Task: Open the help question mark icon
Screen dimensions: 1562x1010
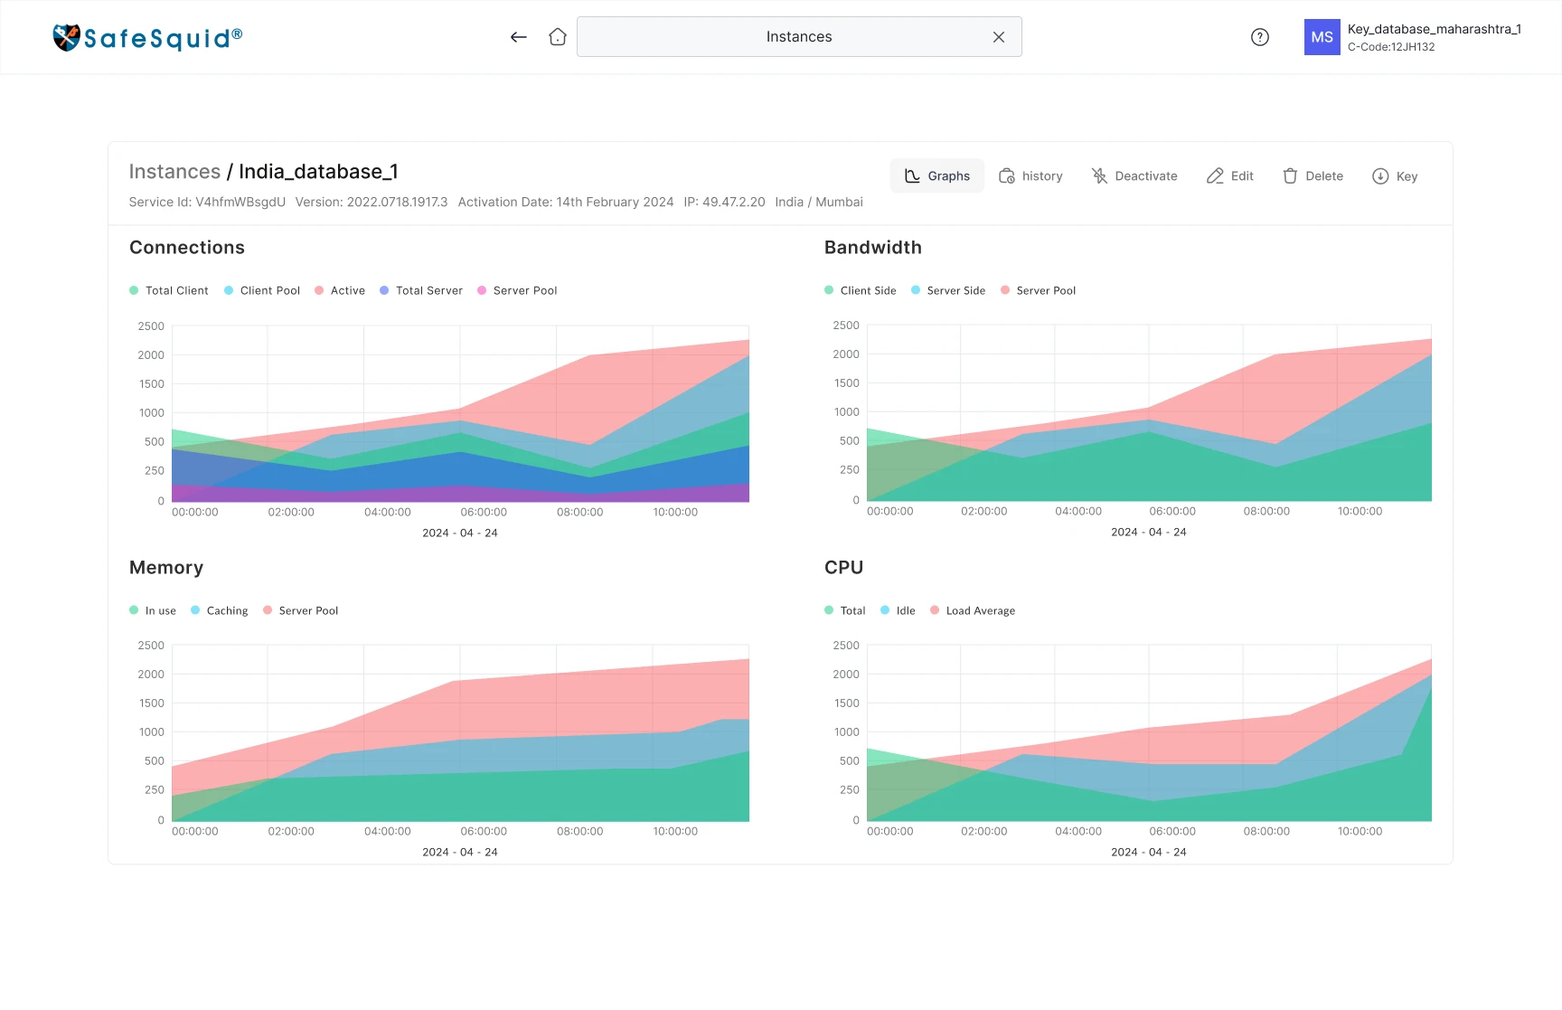Action: point(1260,37)
